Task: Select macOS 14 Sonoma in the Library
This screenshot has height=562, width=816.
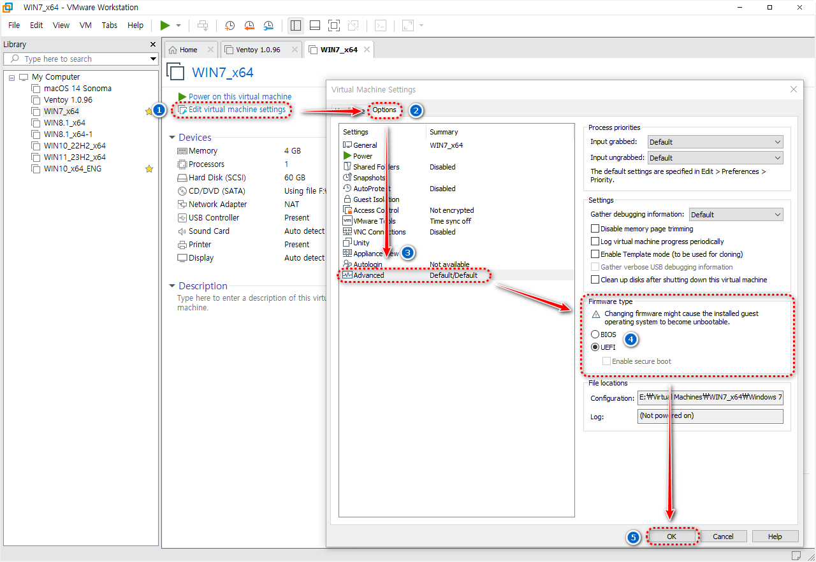Action: [77, 89]
